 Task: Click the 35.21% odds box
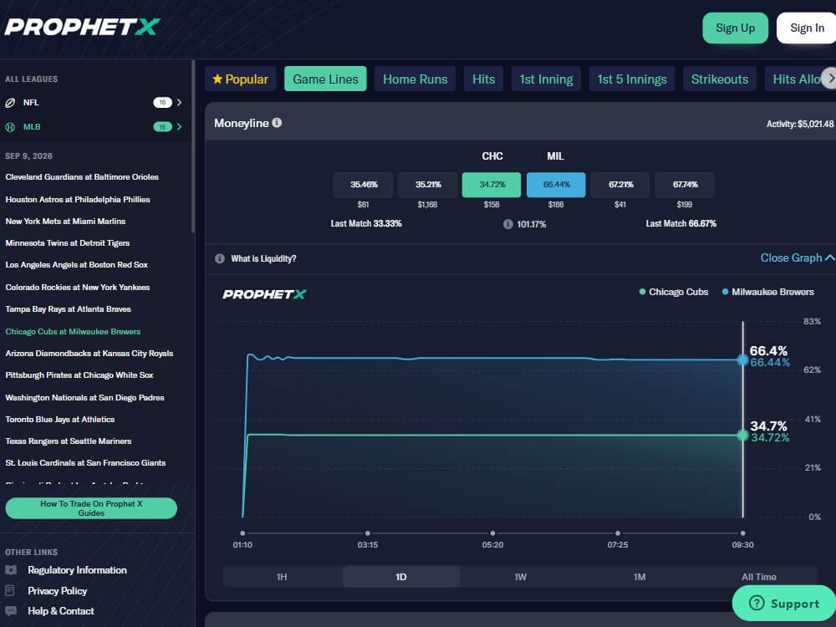pyautogui.click(x=427, y=185)
